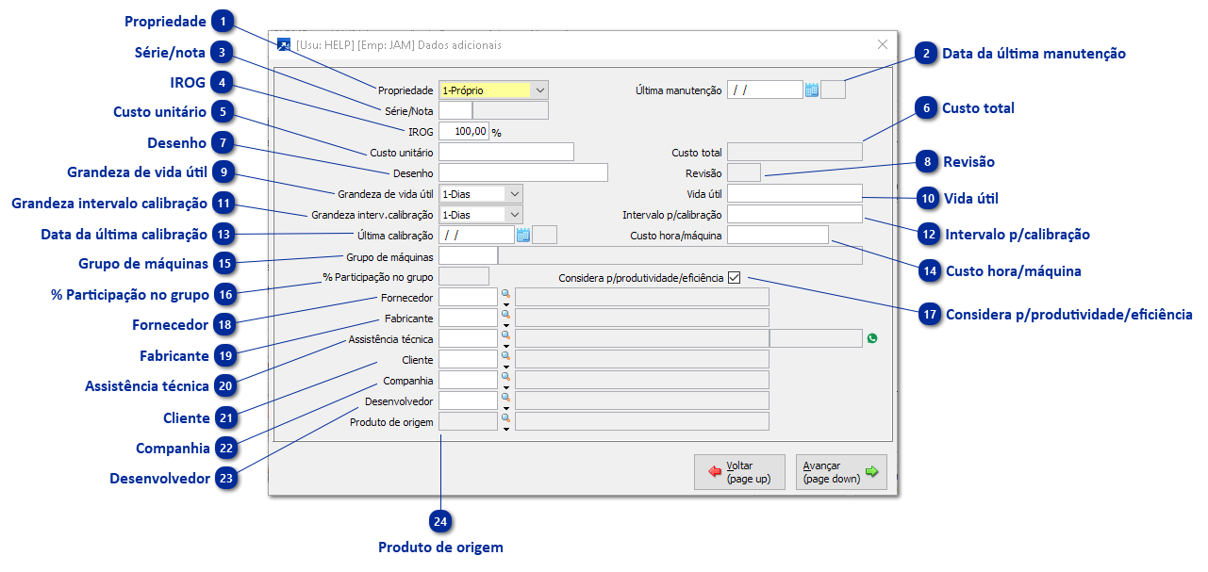Open calendar picker for Última calibração
Image resolution: width=1208 pixels, height=572 pixels.
tap(523, 236)
